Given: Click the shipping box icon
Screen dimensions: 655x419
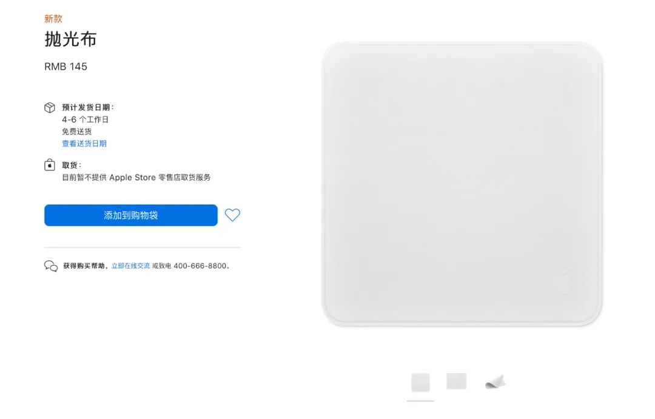Looking at the screenshot, I should [x=50, y=108].
